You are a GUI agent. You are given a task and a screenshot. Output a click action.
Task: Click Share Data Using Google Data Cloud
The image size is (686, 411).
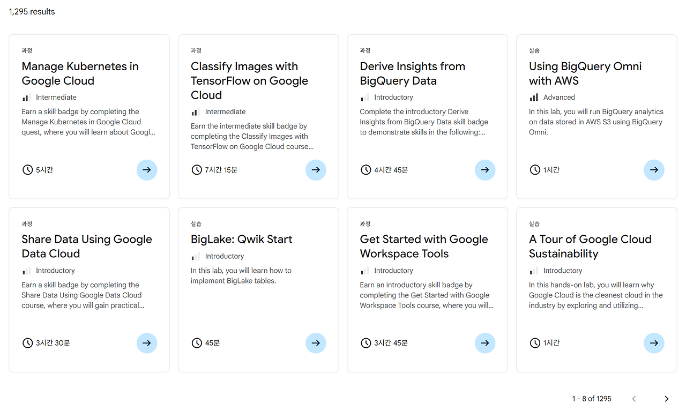[87, 246]
